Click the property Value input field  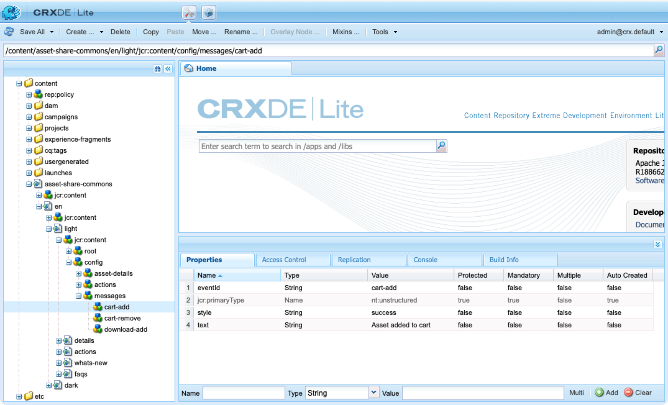(483, 393)
